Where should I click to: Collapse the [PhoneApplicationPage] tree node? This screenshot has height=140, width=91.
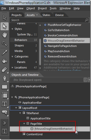click(x=12, y=97)
